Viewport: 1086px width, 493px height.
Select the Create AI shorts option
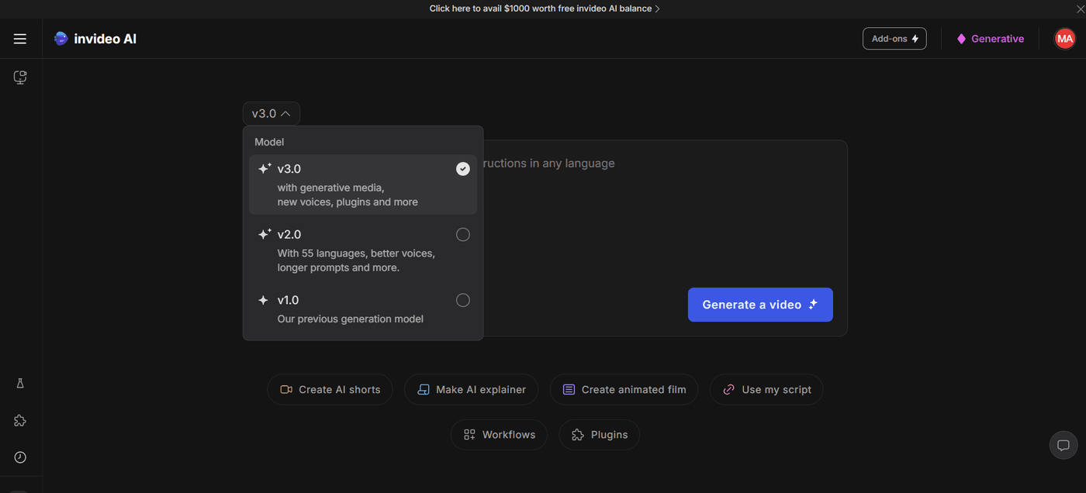tap(330, 389)
